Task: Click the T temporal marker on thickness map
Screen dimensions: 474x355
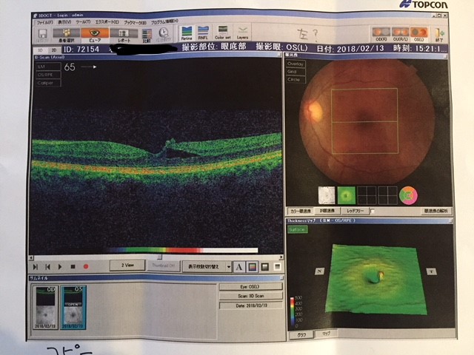Action: pyautogui.click(x=431, y=271)
